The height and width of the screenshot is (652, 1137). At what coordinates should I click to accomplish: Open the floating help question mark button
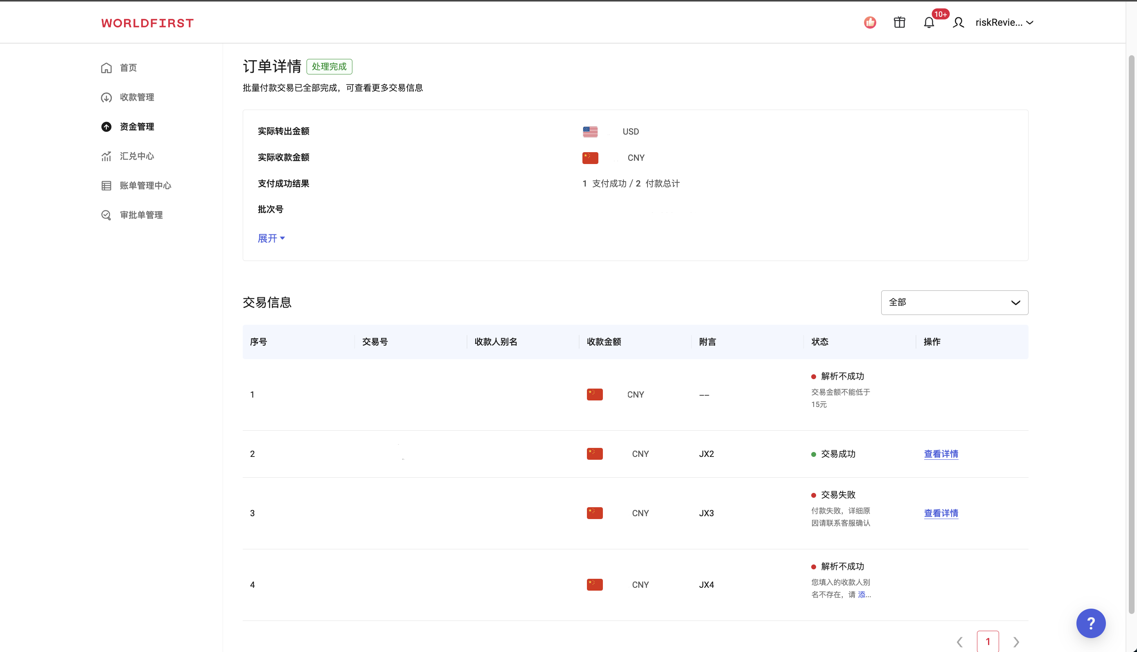1091,623
